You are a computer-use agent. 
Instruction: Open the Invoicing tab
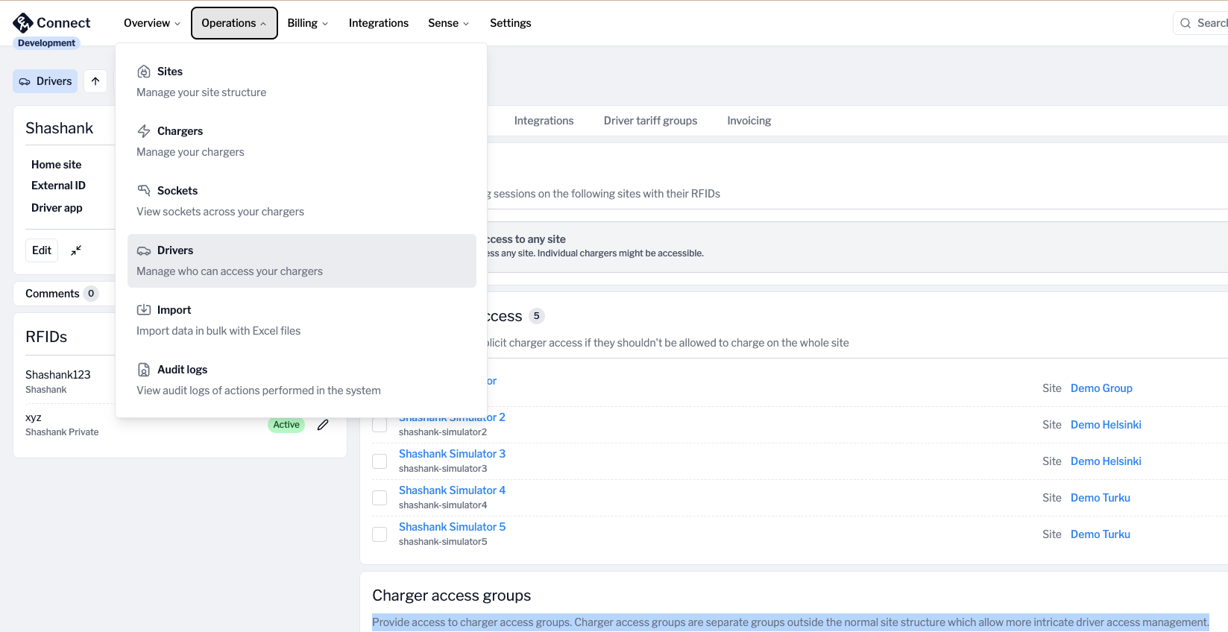pos(749,121)
